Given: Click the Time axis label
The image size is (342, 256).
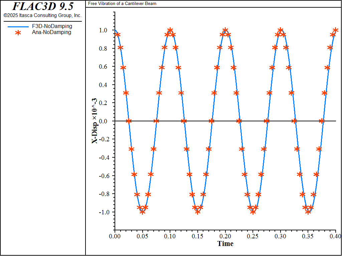Looking at the screenshot, I should [225, 244].
